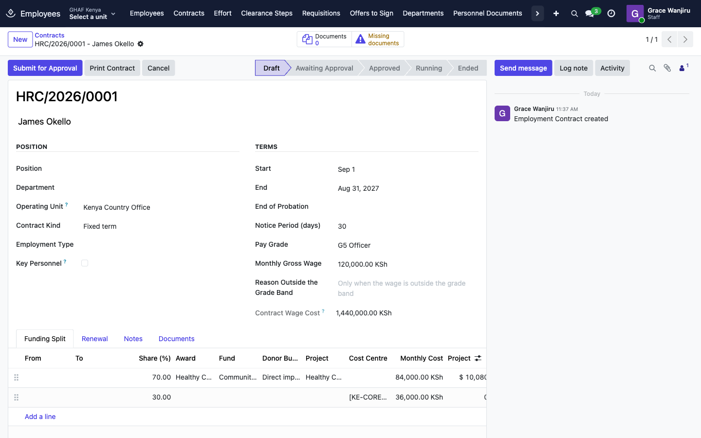Open the empty Position field
The width and height of the screenshot is (701, 438).
click(161, 169)
